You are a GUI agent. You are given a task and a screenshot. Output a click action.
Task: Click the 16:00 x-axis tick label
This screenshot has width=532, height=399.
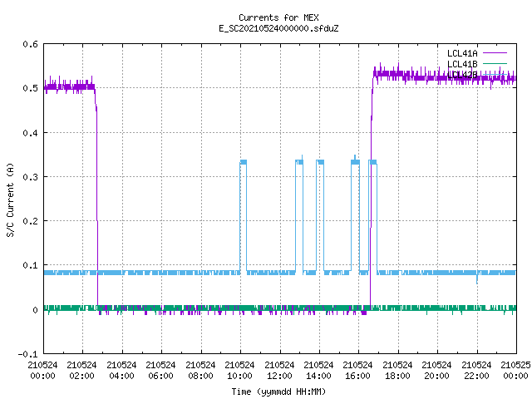[357, 376]
